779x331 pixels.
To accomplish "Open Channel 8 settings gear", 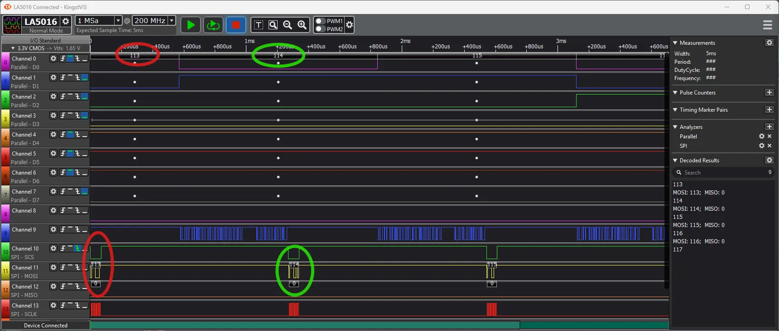I will coord(53,210).
